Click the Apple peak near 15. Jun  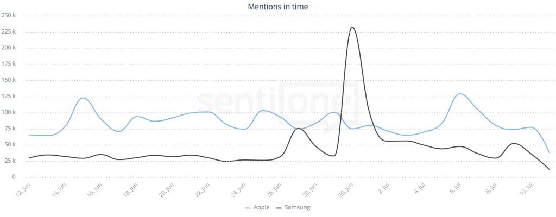point(83,98)
